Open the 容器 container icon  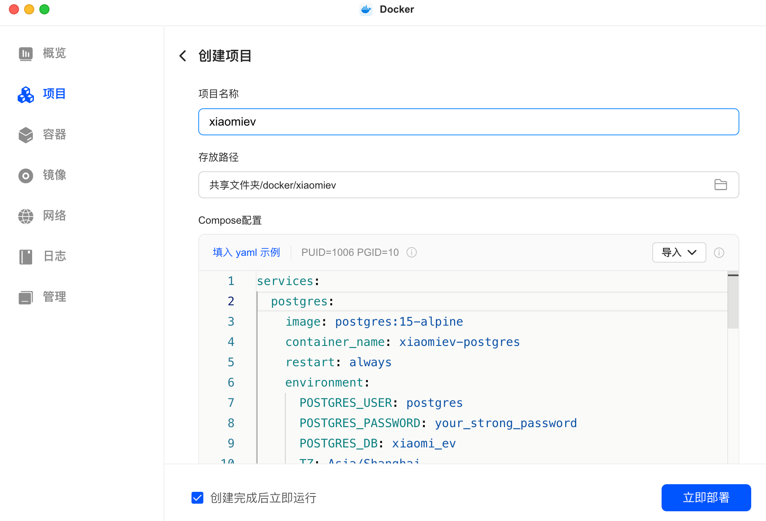(x=26, y=135)
